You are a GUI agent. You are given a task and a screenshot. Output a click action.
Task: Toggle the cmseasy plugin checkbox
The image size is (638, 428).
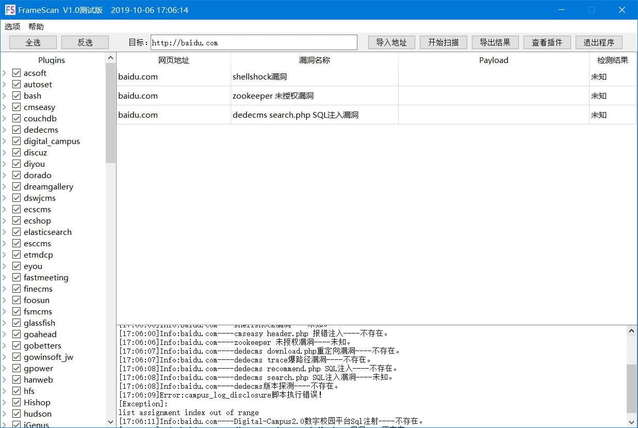(x=17, y=107)
